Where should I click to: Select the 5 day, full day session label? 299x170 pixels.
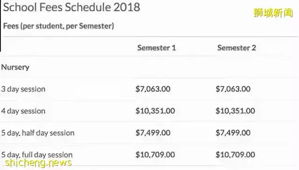click(x=37, y=155)
